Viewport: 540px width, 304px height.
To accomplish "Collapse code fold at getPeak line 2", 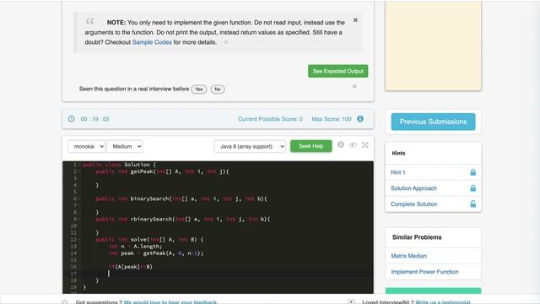I will point(79,171).
